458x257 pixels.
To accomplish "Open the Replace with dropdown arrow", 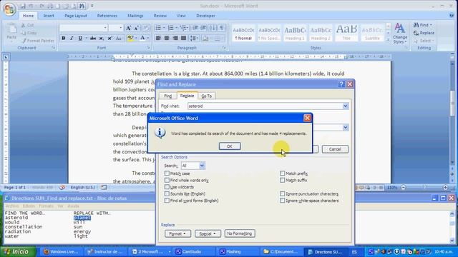I will pyautogui.click(x=345, y=128).
